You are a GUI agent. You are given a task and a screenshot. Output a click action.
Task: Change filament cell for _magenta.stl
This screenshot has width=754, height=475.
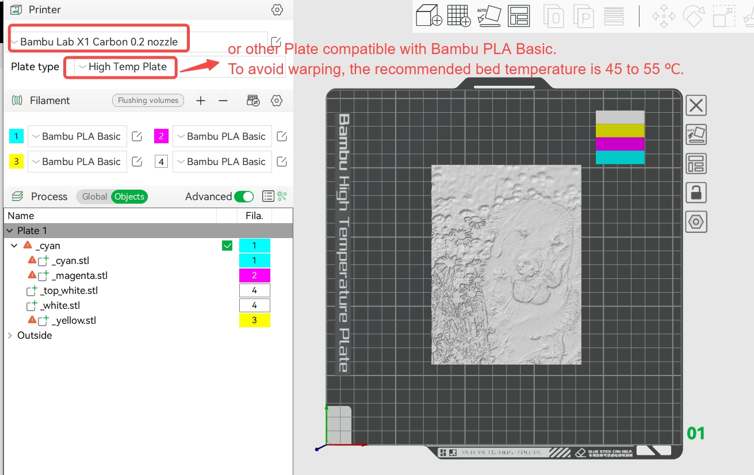pyautogui.click(x=254, y=275)
